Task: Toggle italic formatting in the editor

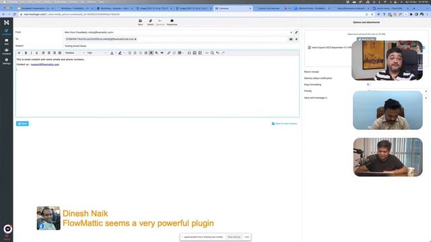Action: click(x=31, y=53)
